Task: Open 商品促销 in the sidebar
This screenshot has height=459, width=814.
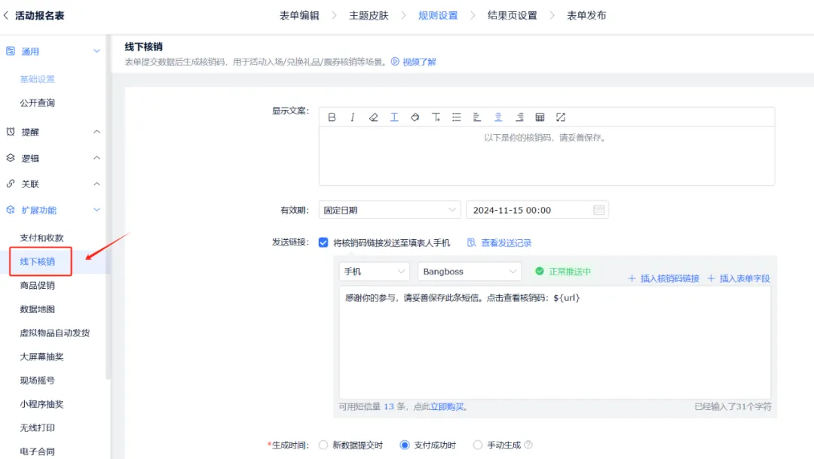Action: coord(37,286)
